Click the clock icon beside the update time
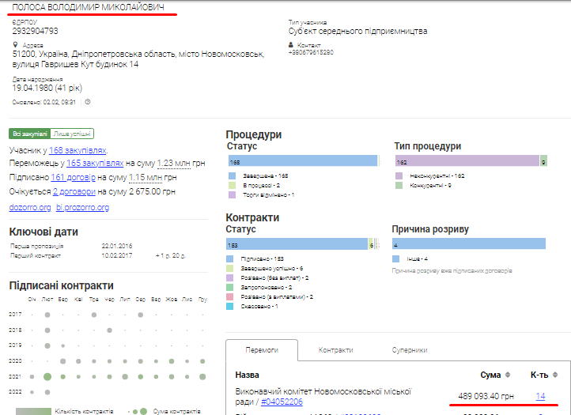571x415 pixels. coord(88,101)
